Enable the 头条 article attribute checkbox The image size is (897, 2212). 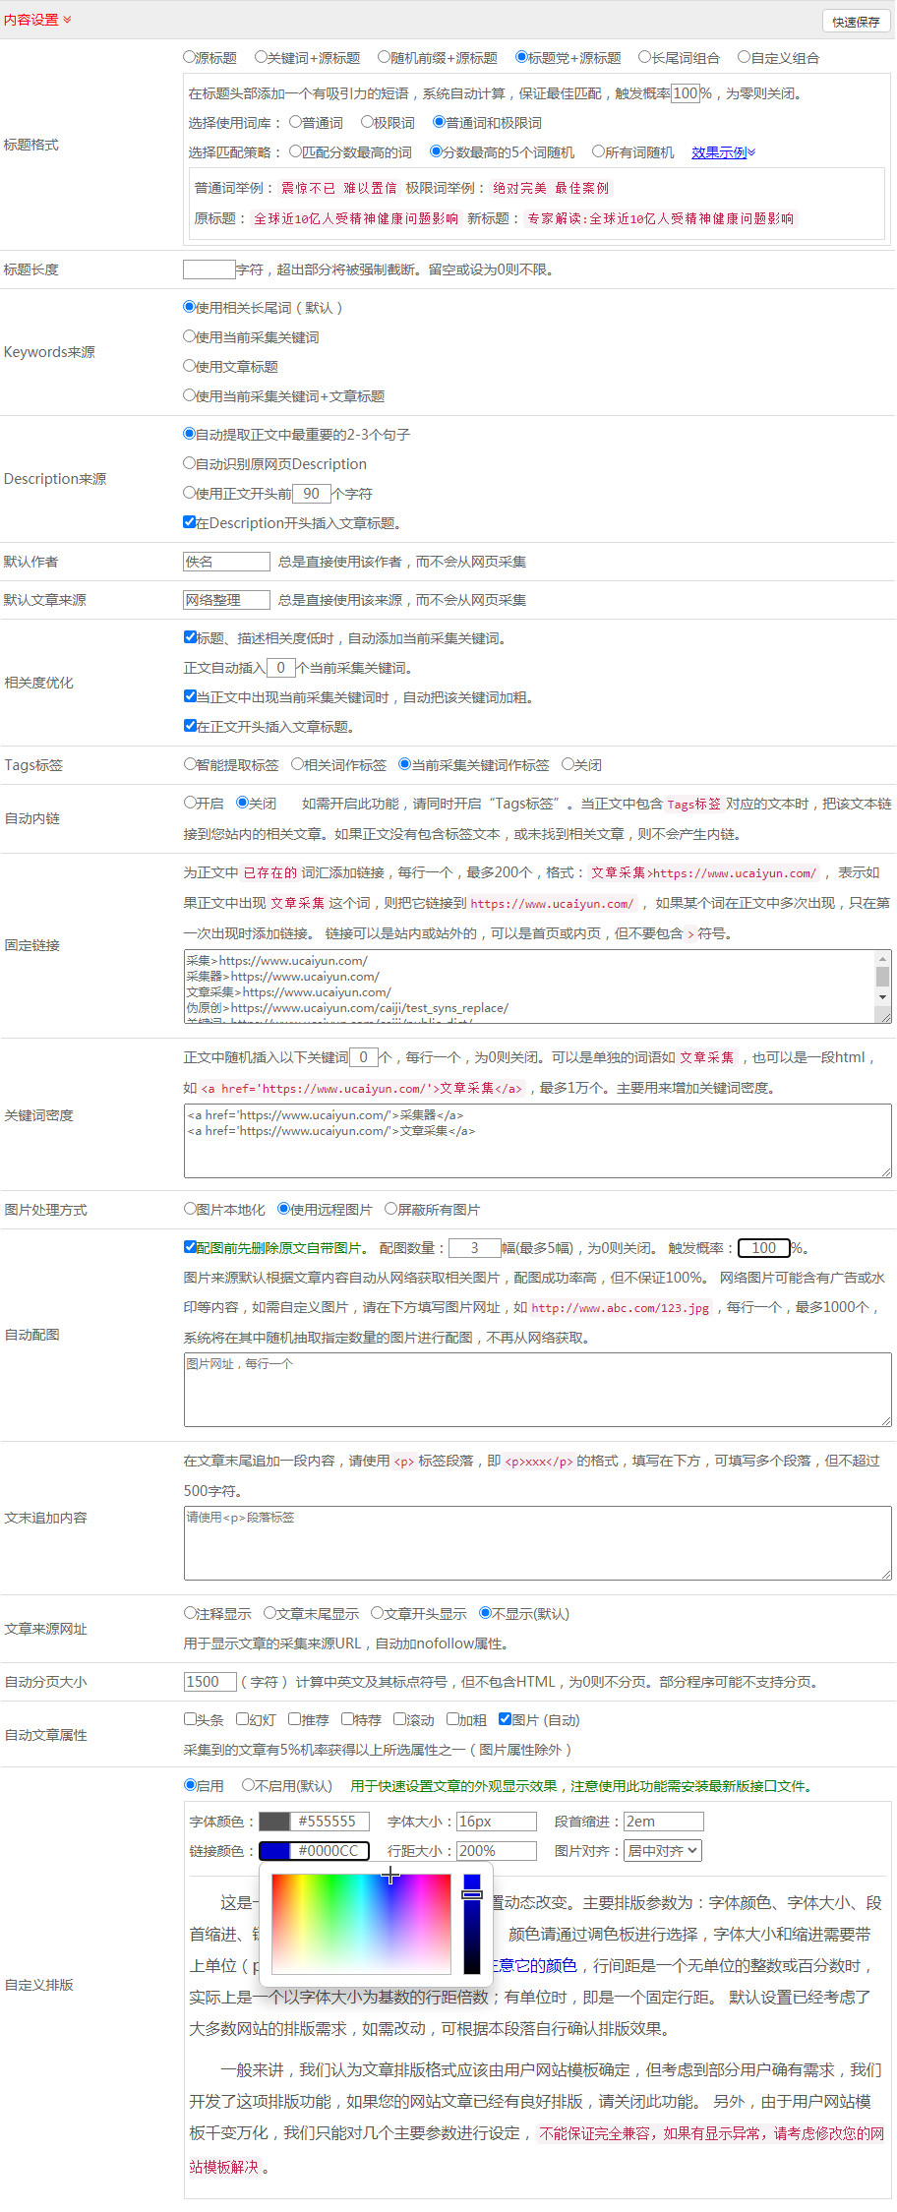click(x=190, y=1719)
